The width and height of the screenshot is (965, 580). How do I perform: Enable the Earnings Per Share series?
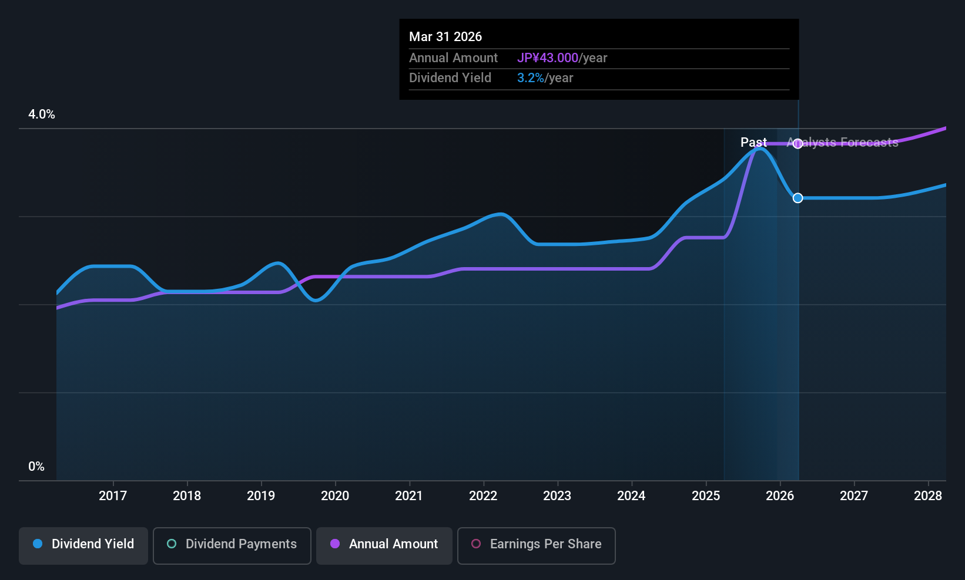536,546
